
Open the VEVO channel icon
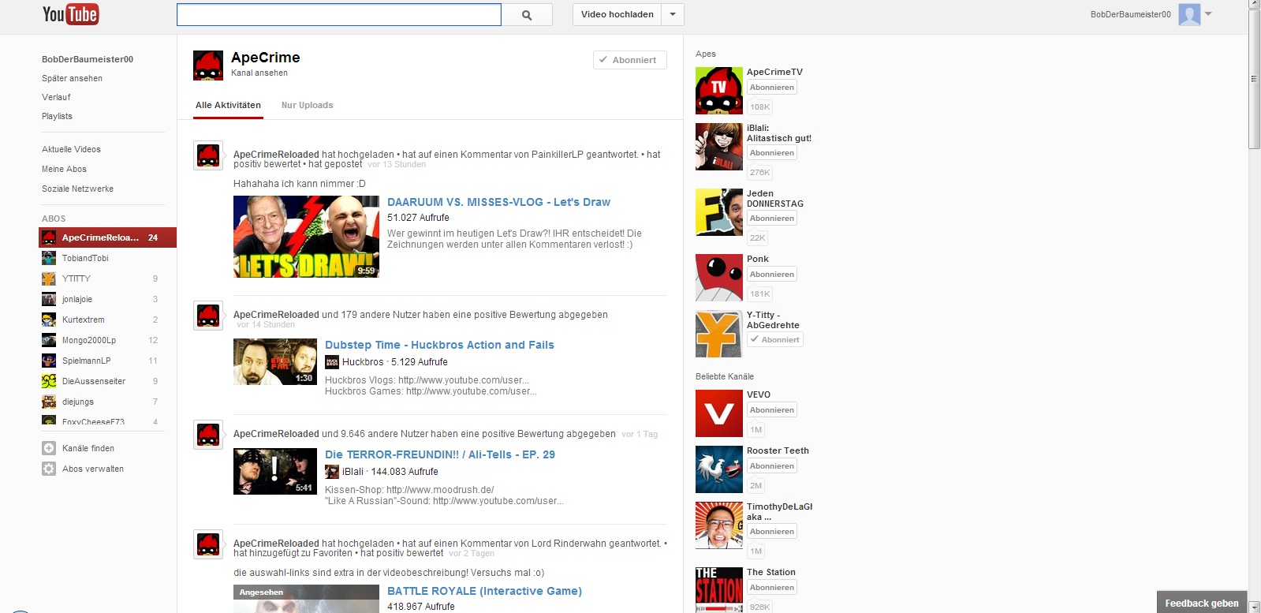pyautogui.click(x=719, y=413)
